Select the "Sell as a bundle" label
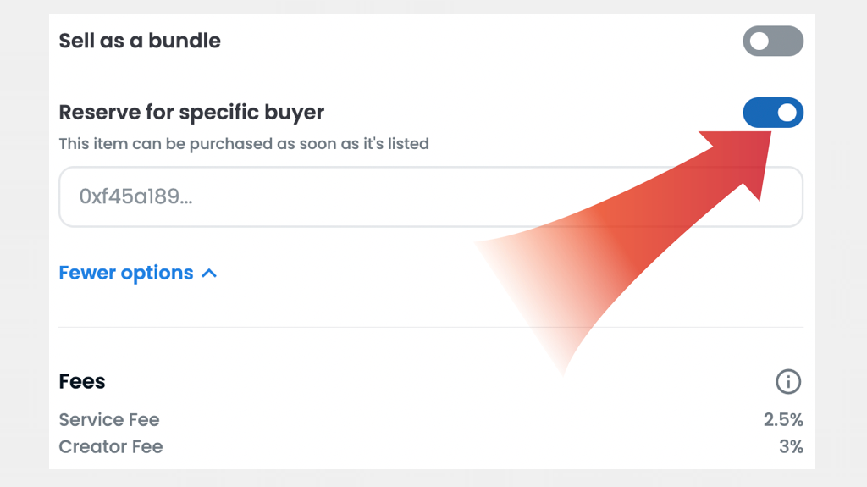Image resolution: width=867 pixels, height=487 pixels. coord(140,41)
